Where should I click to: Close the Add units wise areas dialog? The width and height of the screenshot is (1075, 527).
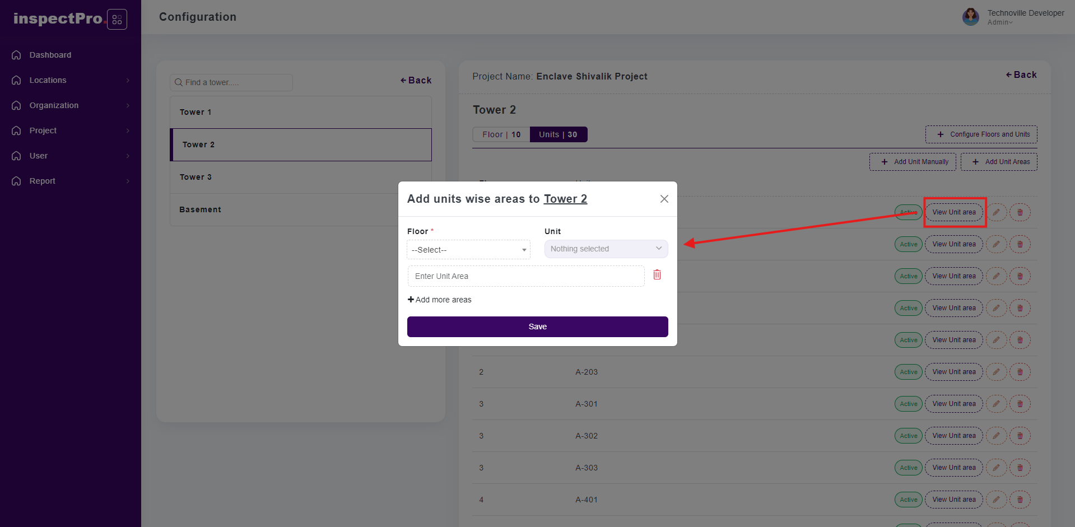tap(664, 199)
